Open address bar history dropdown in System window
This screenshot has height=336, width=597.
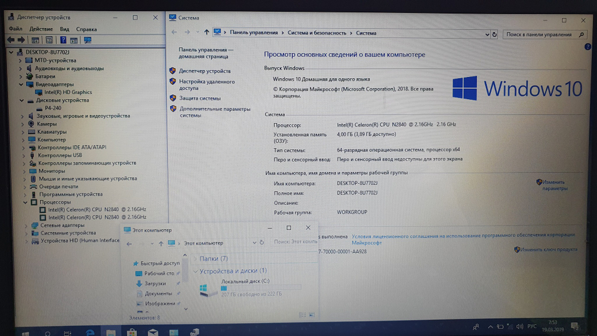(x=487, y=34)
